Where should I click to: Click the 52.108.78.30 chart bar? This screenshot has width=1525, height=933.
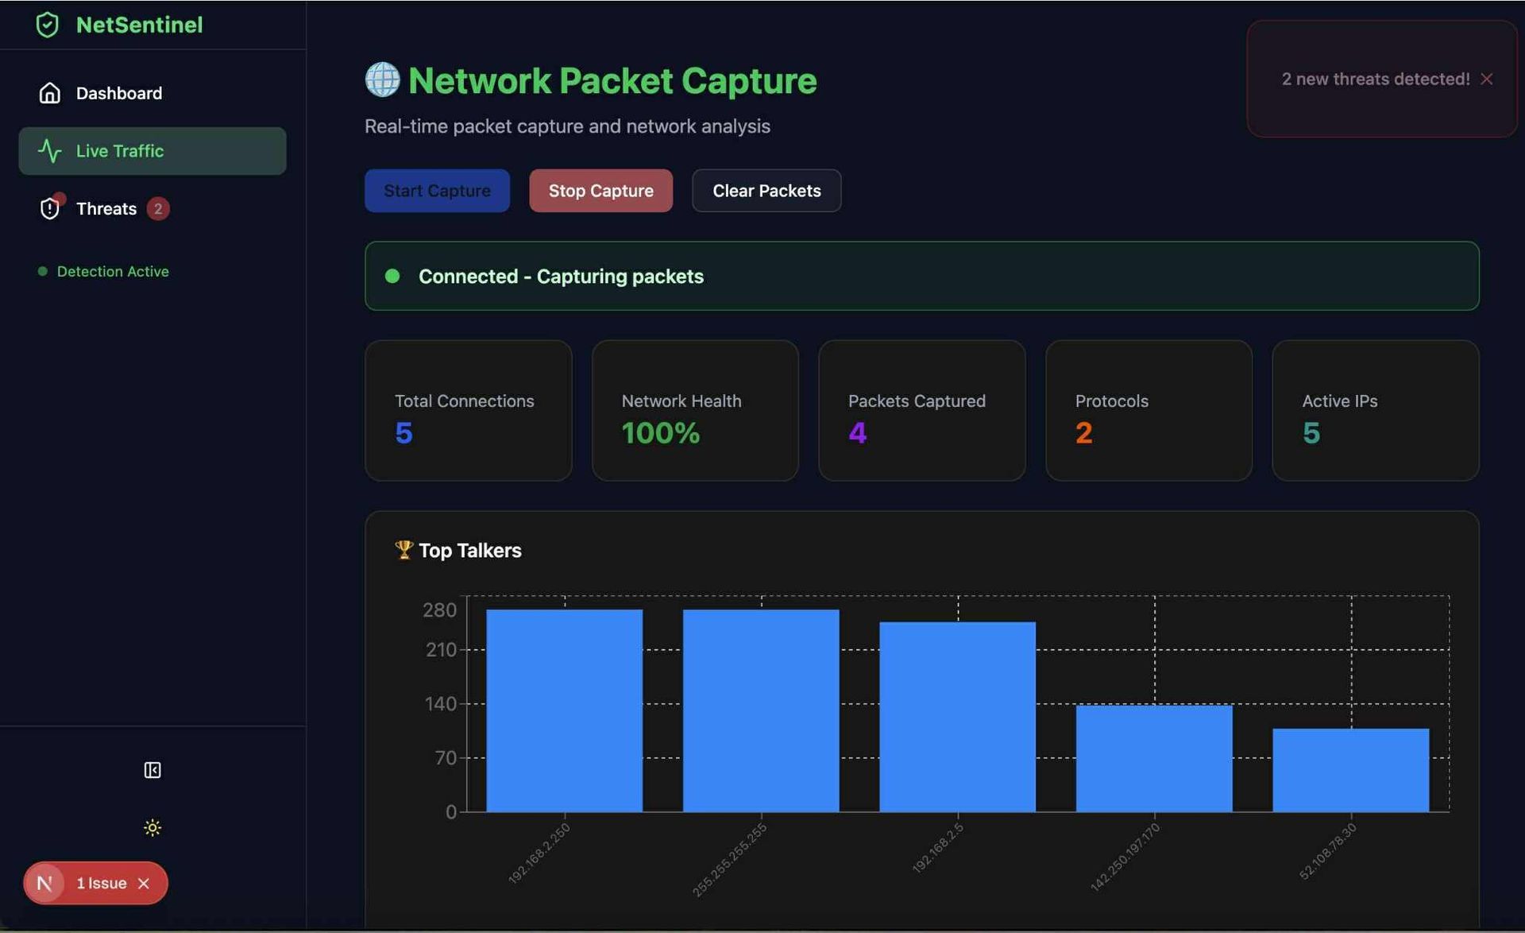[x=1350, y=769]
